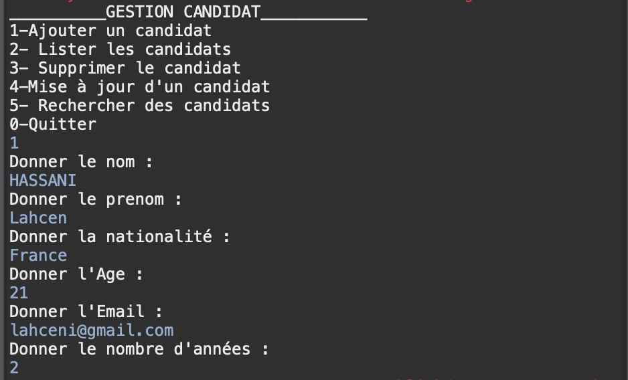Place cursor on the entered name HASSANI
Image resolution: width=628 pixels, height=380 pixels.
coord(43,181)
